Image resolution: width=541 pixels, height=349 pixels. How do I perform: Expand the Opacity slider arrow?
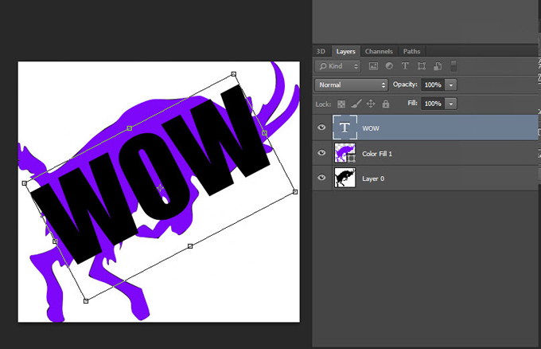point(451,84)
